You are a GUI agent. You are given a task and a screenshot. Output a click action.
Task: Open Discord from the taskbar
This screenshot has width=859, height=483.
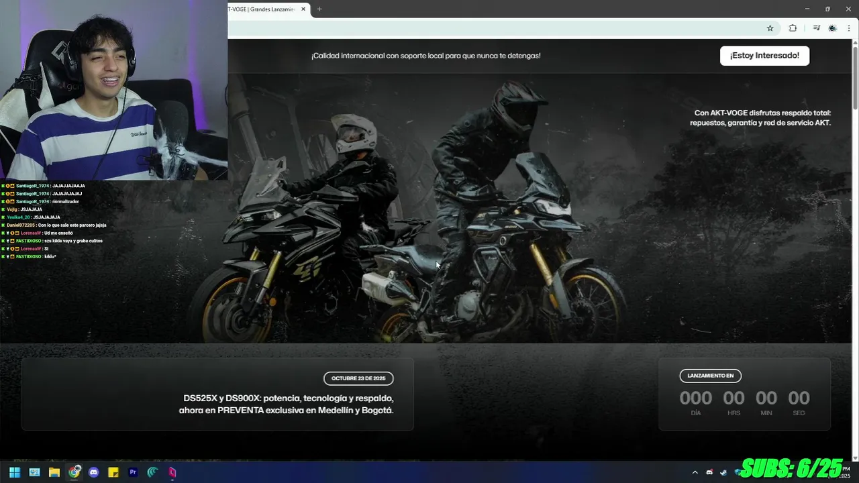94,472
